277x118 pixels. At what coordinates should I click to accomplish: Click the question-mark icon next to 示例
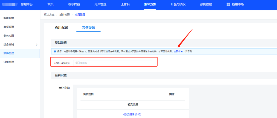coord(186,51)
